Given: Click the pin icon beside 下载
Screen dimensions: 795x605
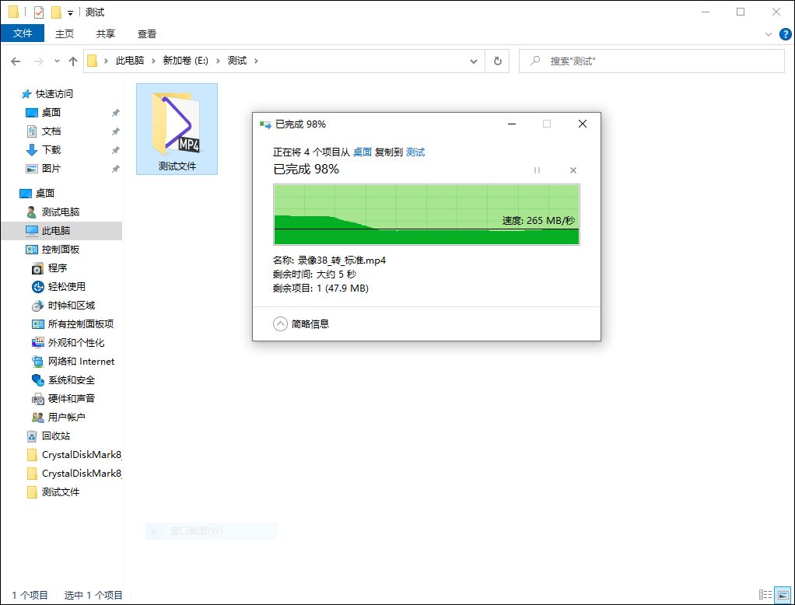Looking at the screenshot, I should tap(116, 150).
